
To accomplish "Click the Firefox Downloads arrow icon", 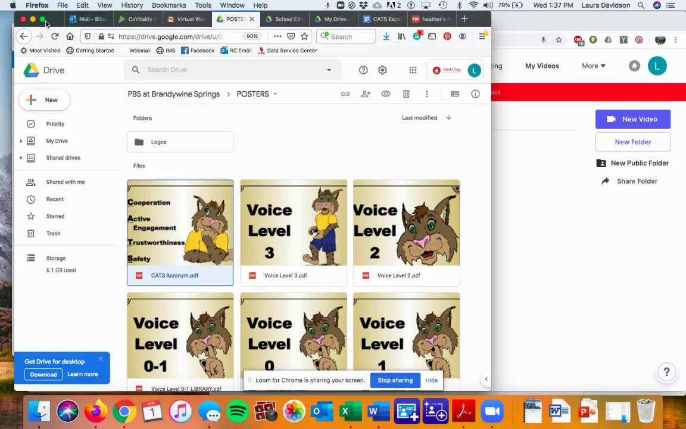I will tap(386, 36).
